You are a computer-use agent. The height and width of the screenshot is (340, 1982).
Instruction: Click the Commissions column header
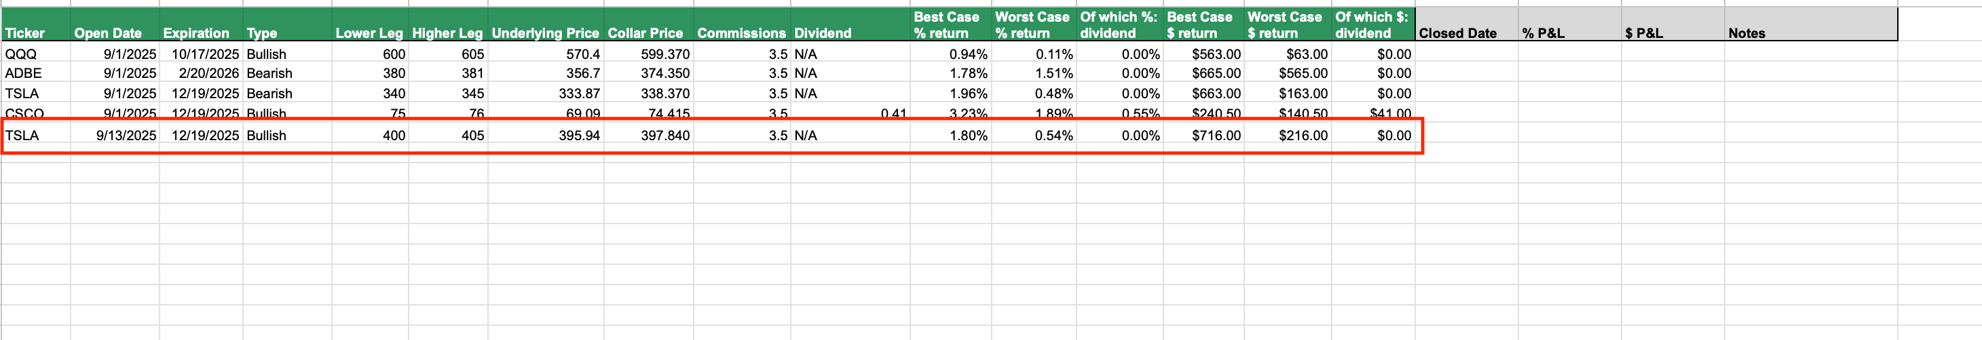tap(741, 33)
